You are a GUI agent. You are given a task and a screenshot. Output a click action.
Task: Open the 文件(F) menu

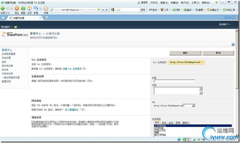154,3
